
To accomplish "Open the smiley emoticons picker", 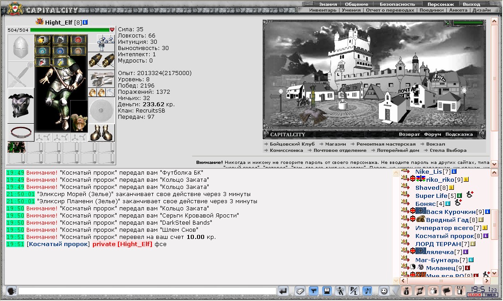I will click(x=384, y=291).
